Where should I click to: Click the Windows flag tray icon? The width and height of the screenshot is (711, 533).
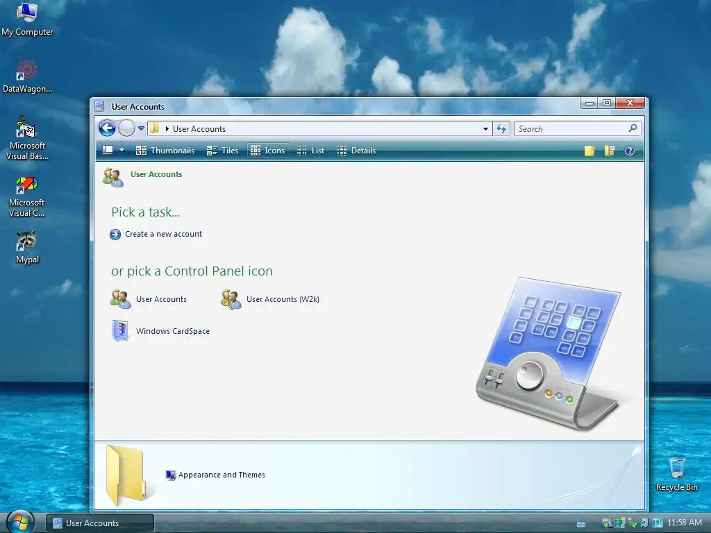[607, 523]
